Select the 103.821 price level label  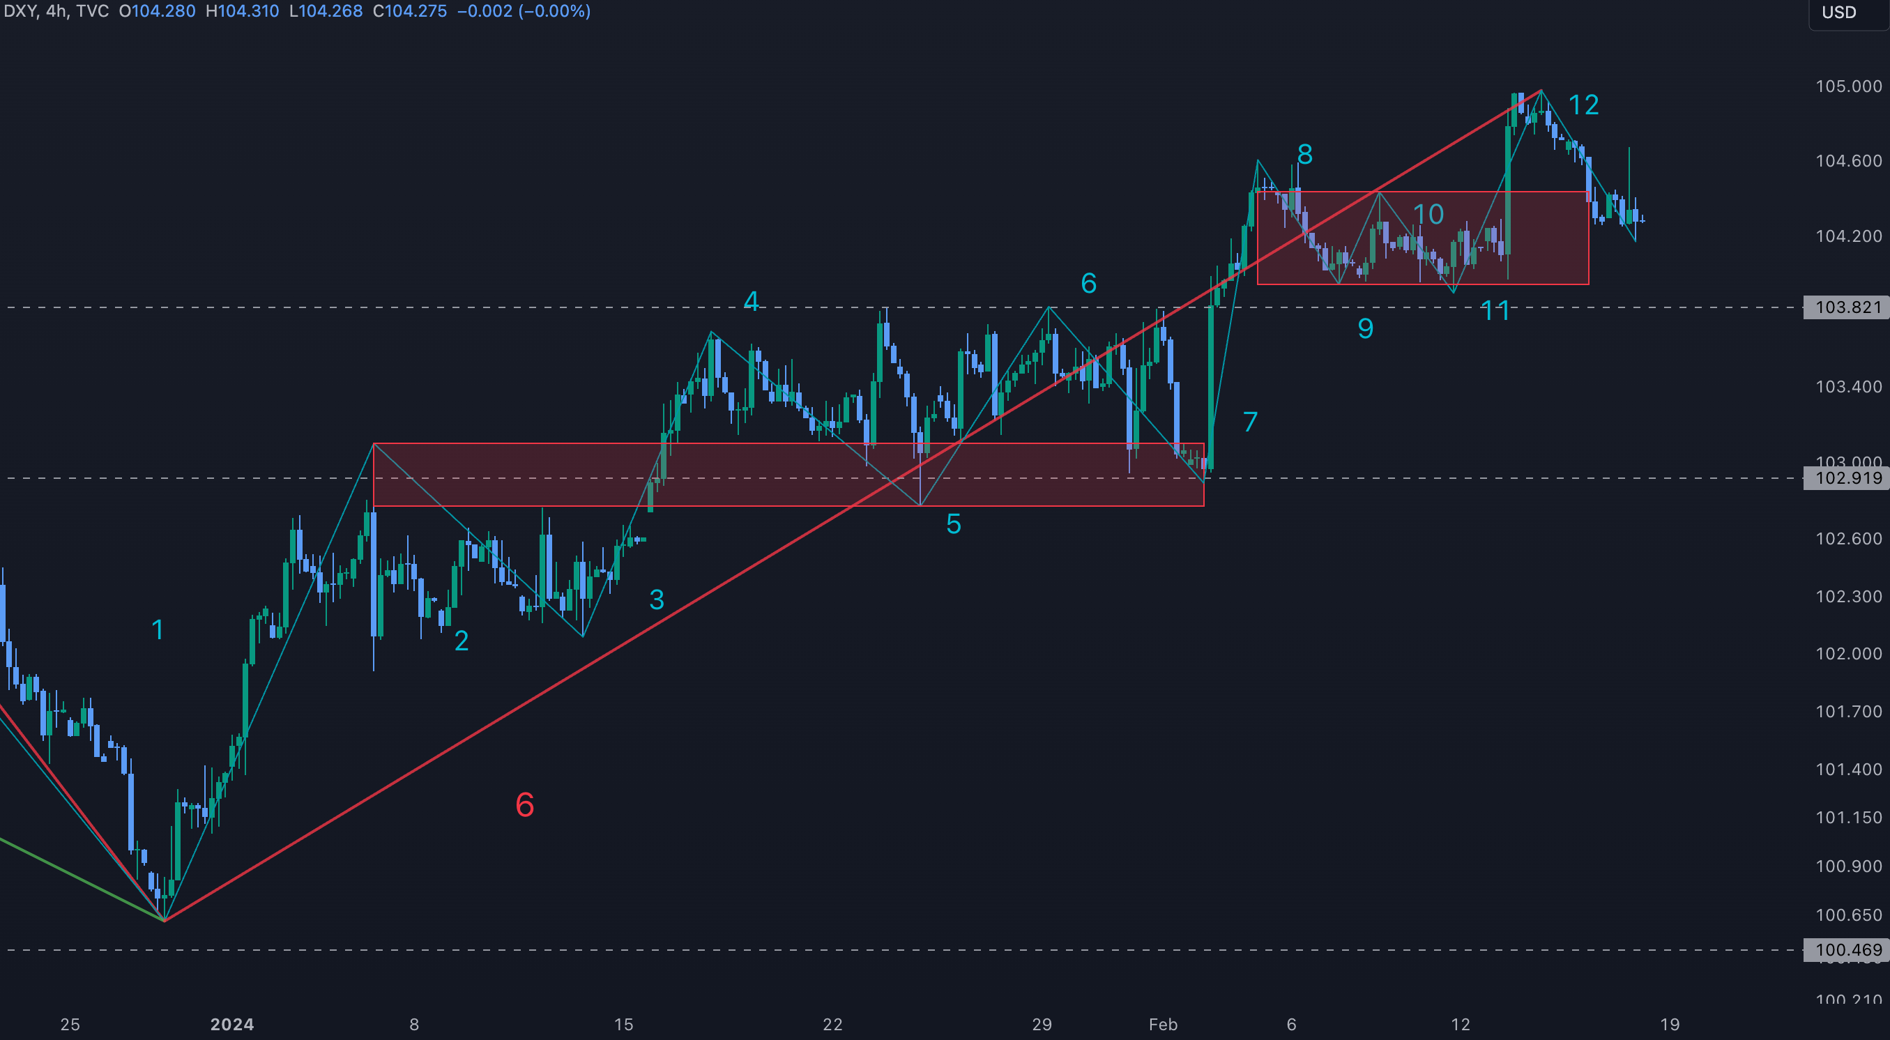click(x=1847, y=307)
